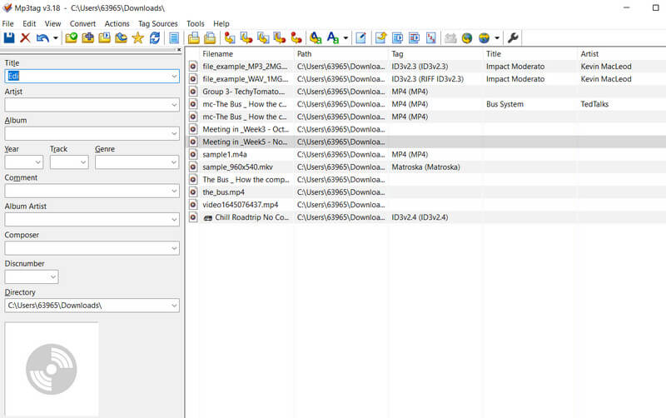Image resolution: width=666 pixels, height=418 pixels.
Task: Click the Save tag floppy disk icon
Action: [9, 38]
